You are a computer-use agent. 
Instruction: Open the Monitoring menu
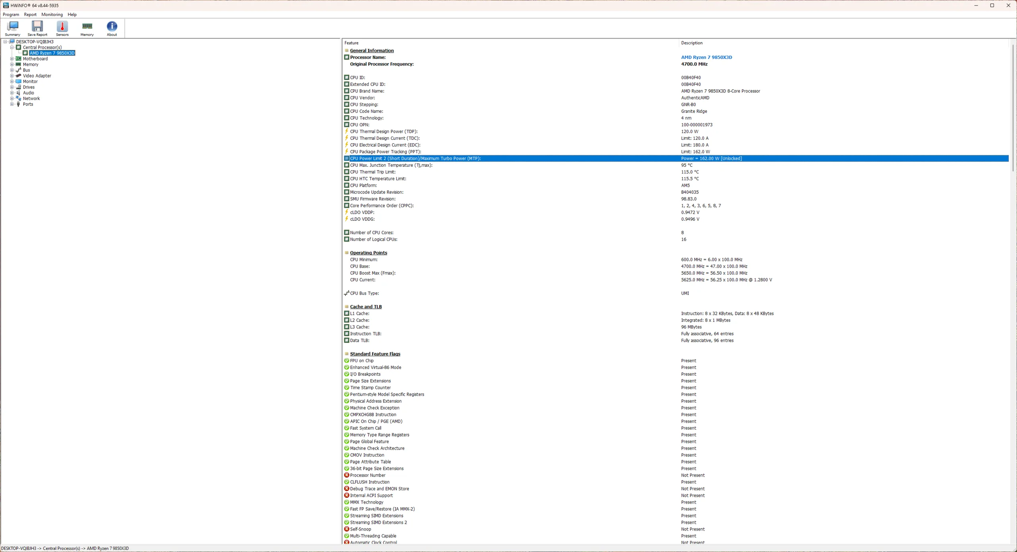click(x=52, y=15)
